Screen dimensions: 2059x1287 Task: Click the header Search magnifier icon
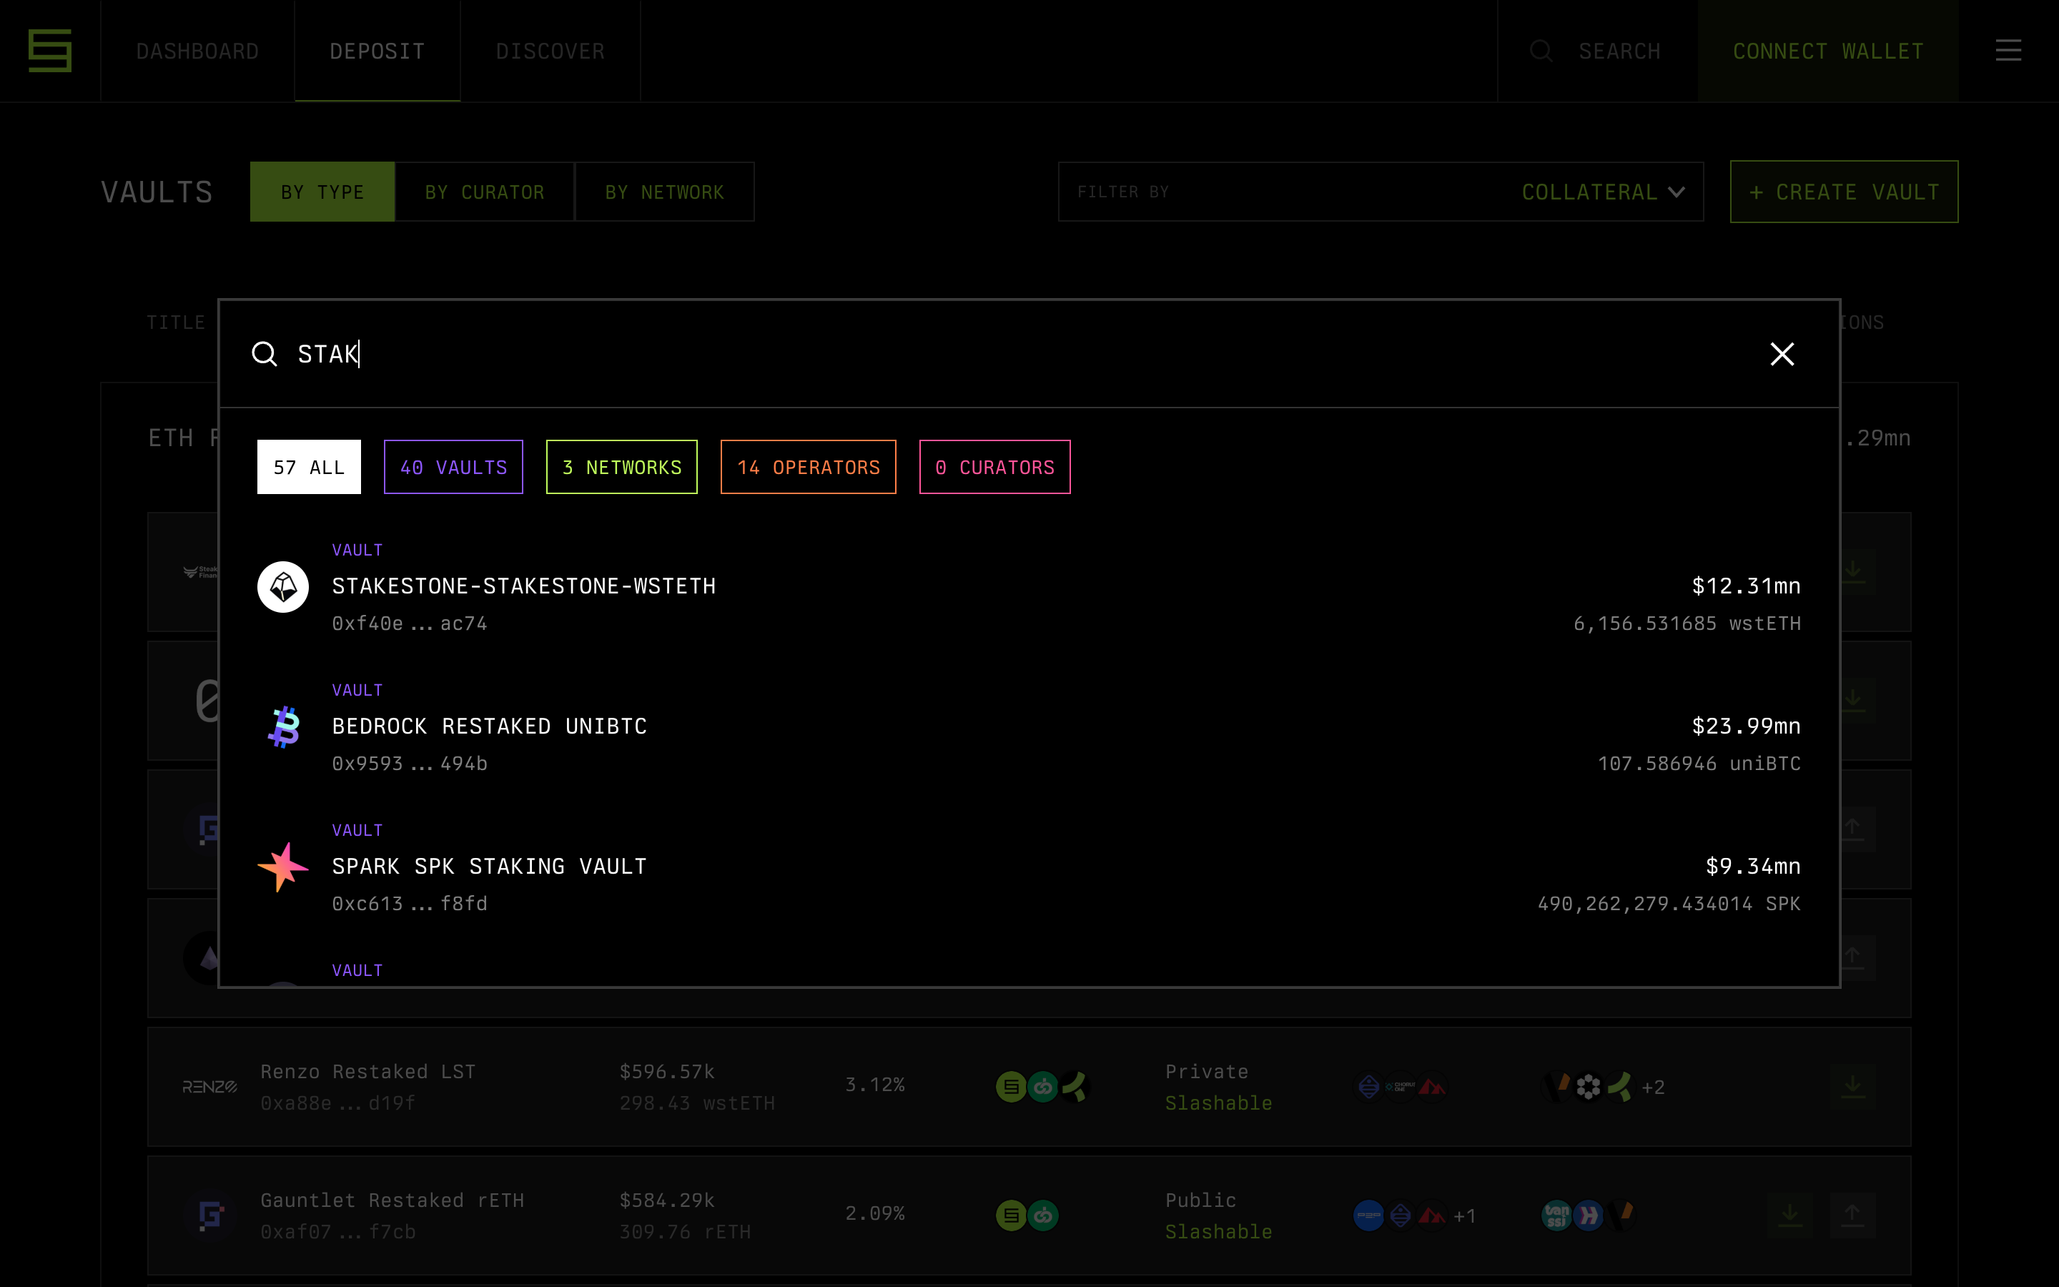(x=1541, y=51)
